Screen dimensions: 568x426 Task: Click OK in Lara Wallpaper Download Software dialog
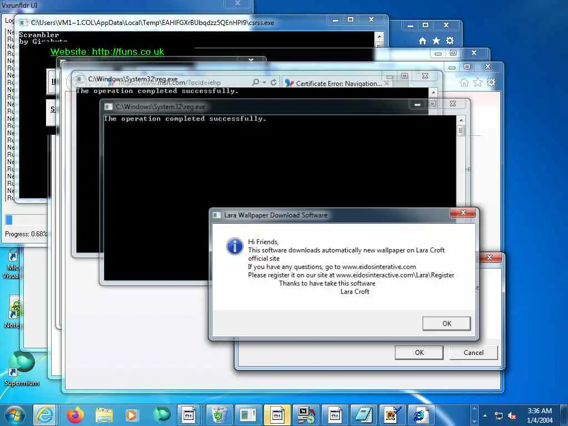click(x=447, y=323)
